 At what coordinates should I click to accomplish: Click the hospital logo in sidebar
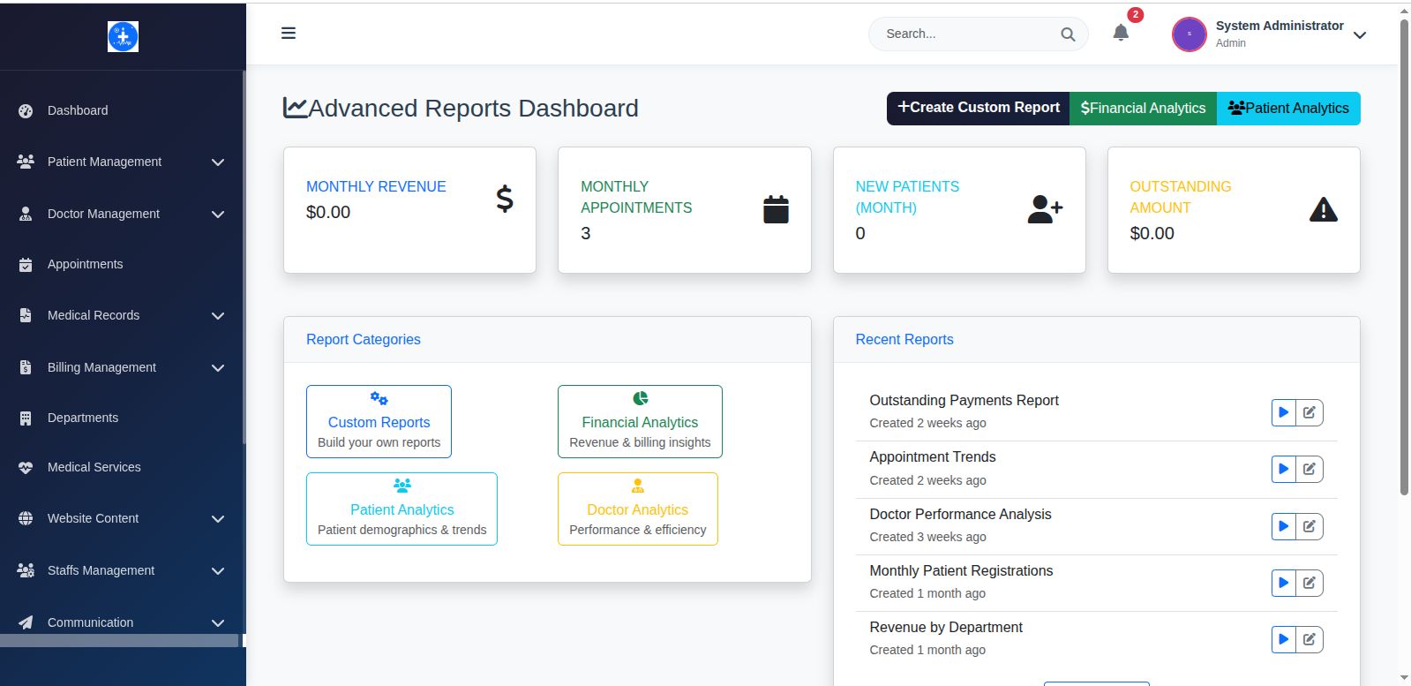(123, 36)
